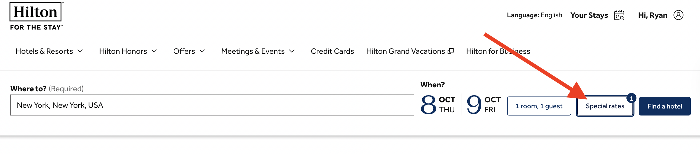Expand the Hotels & Resorts chevron
The height and width of the screenshot is (154, 700).
(80, 51)
